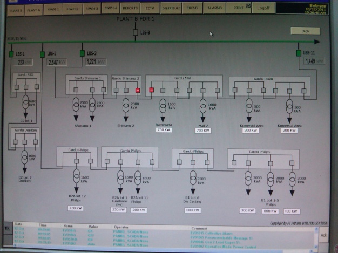Select the Gen 2 Load Upper 5% alarm row
The image size is (338, 253).
pyautogui.click(x=164, y=241)
